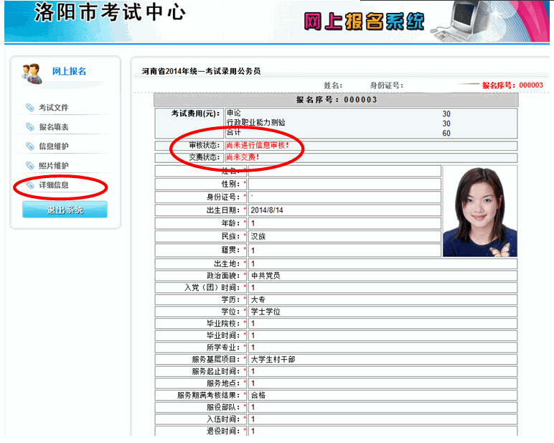This screenshot has width=554, height=443.
Task: Open the 报名填表 registration form page
Action: pos(54,127)
